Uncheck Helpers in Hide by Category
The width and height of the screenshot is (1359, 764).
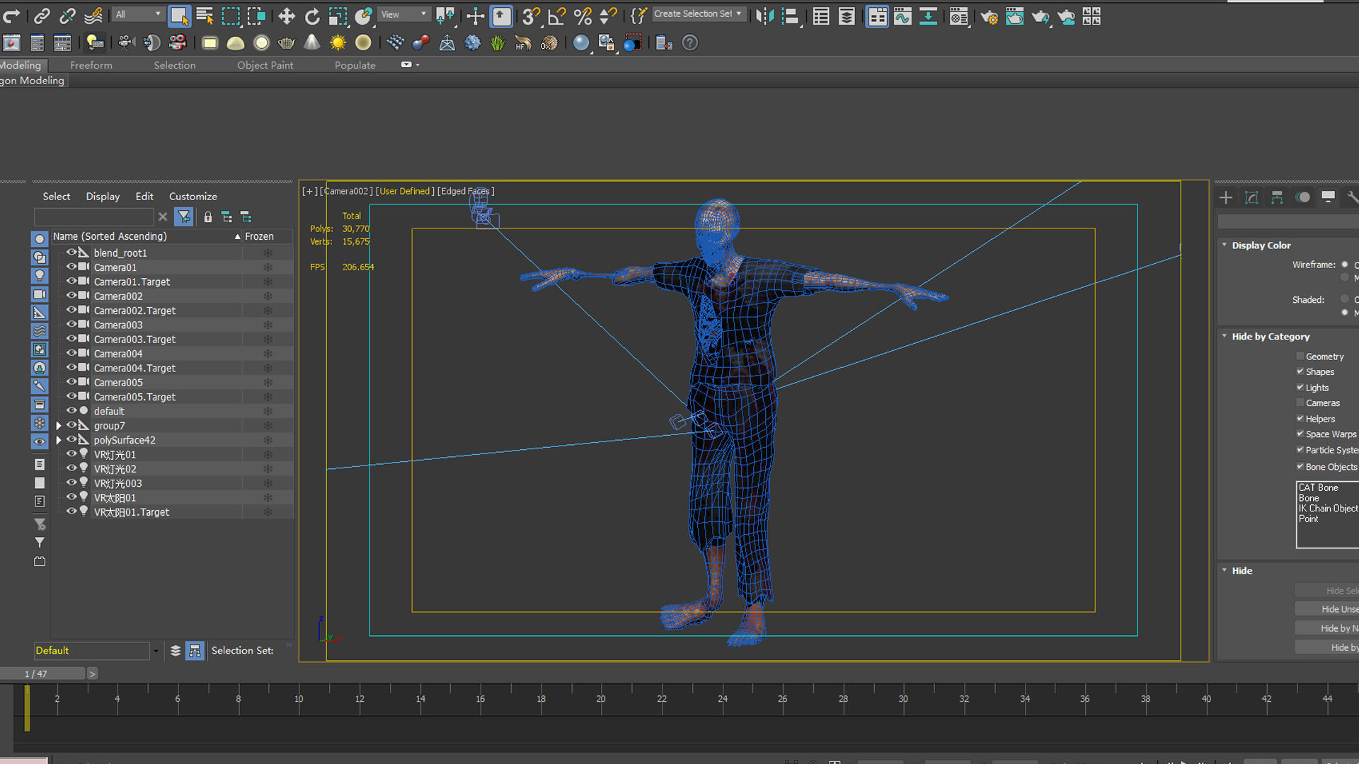[x=1300, y=418]
